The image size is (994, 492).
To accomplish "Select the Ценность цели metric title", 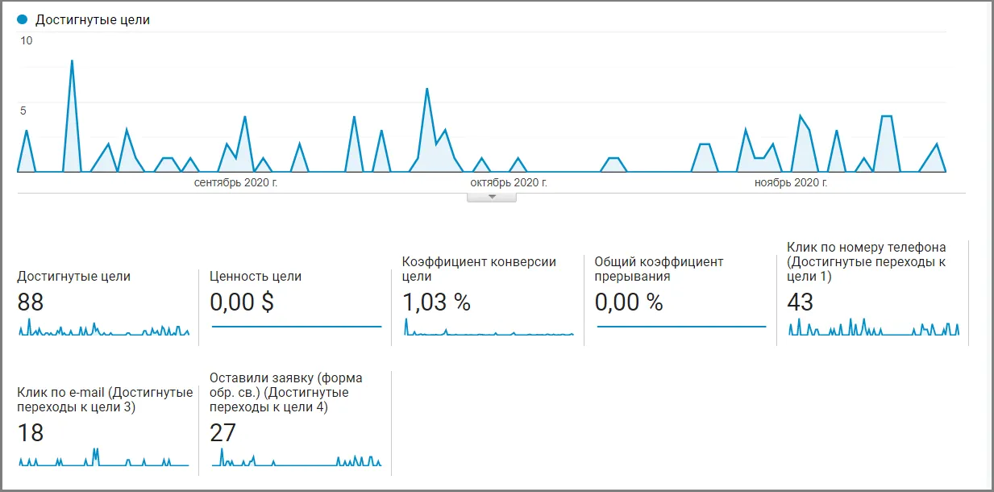I will click(x=255, y=276).
